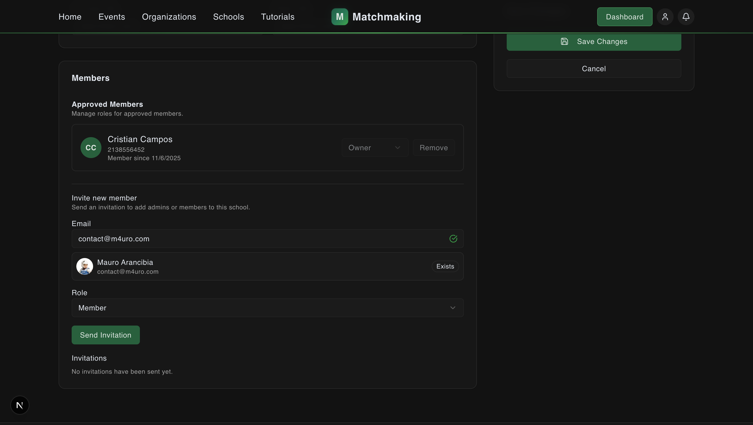The image size is (753, 425).
Task: Open the notifications bell
Action: click(x=686, y=17)
